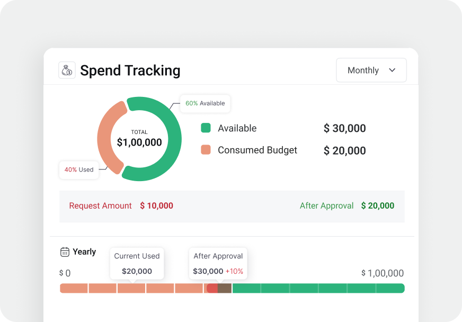The image size is (462, 322).
Task: Click the 60% Available callout label
Action: [205, 104]
